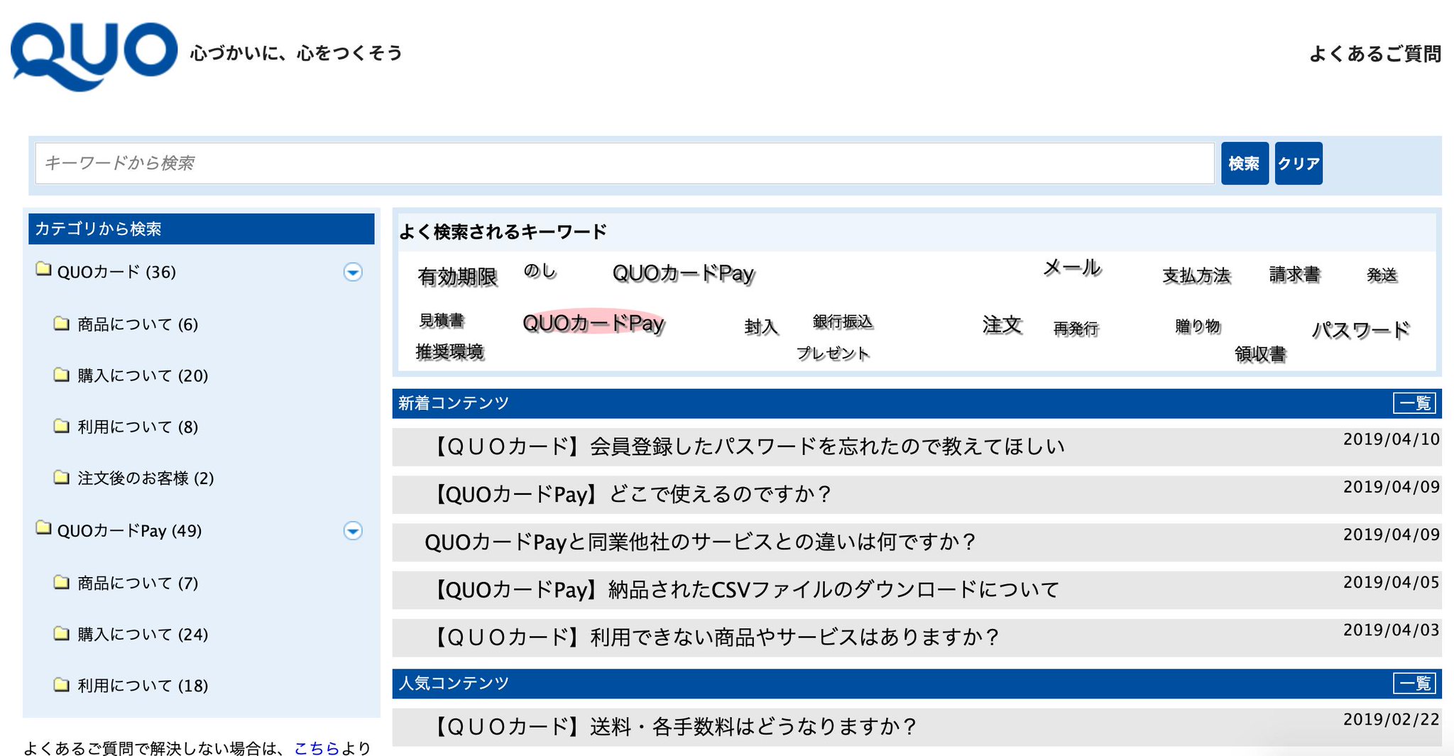Select pink-highlighted QUOカードPay keyword
This screenshot has width=1454, height=756.
[x=594, y=323]
